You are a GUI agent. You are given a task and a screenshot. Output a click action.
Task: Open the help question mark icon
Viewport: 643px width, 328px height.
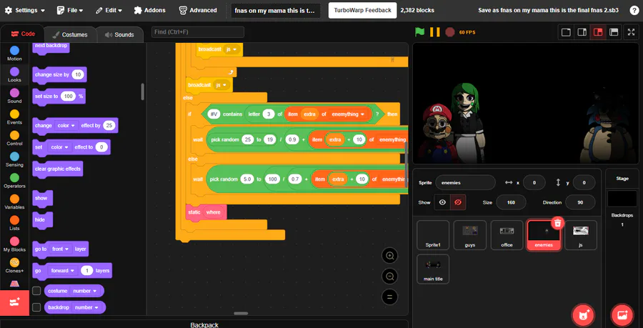point(634,10)
